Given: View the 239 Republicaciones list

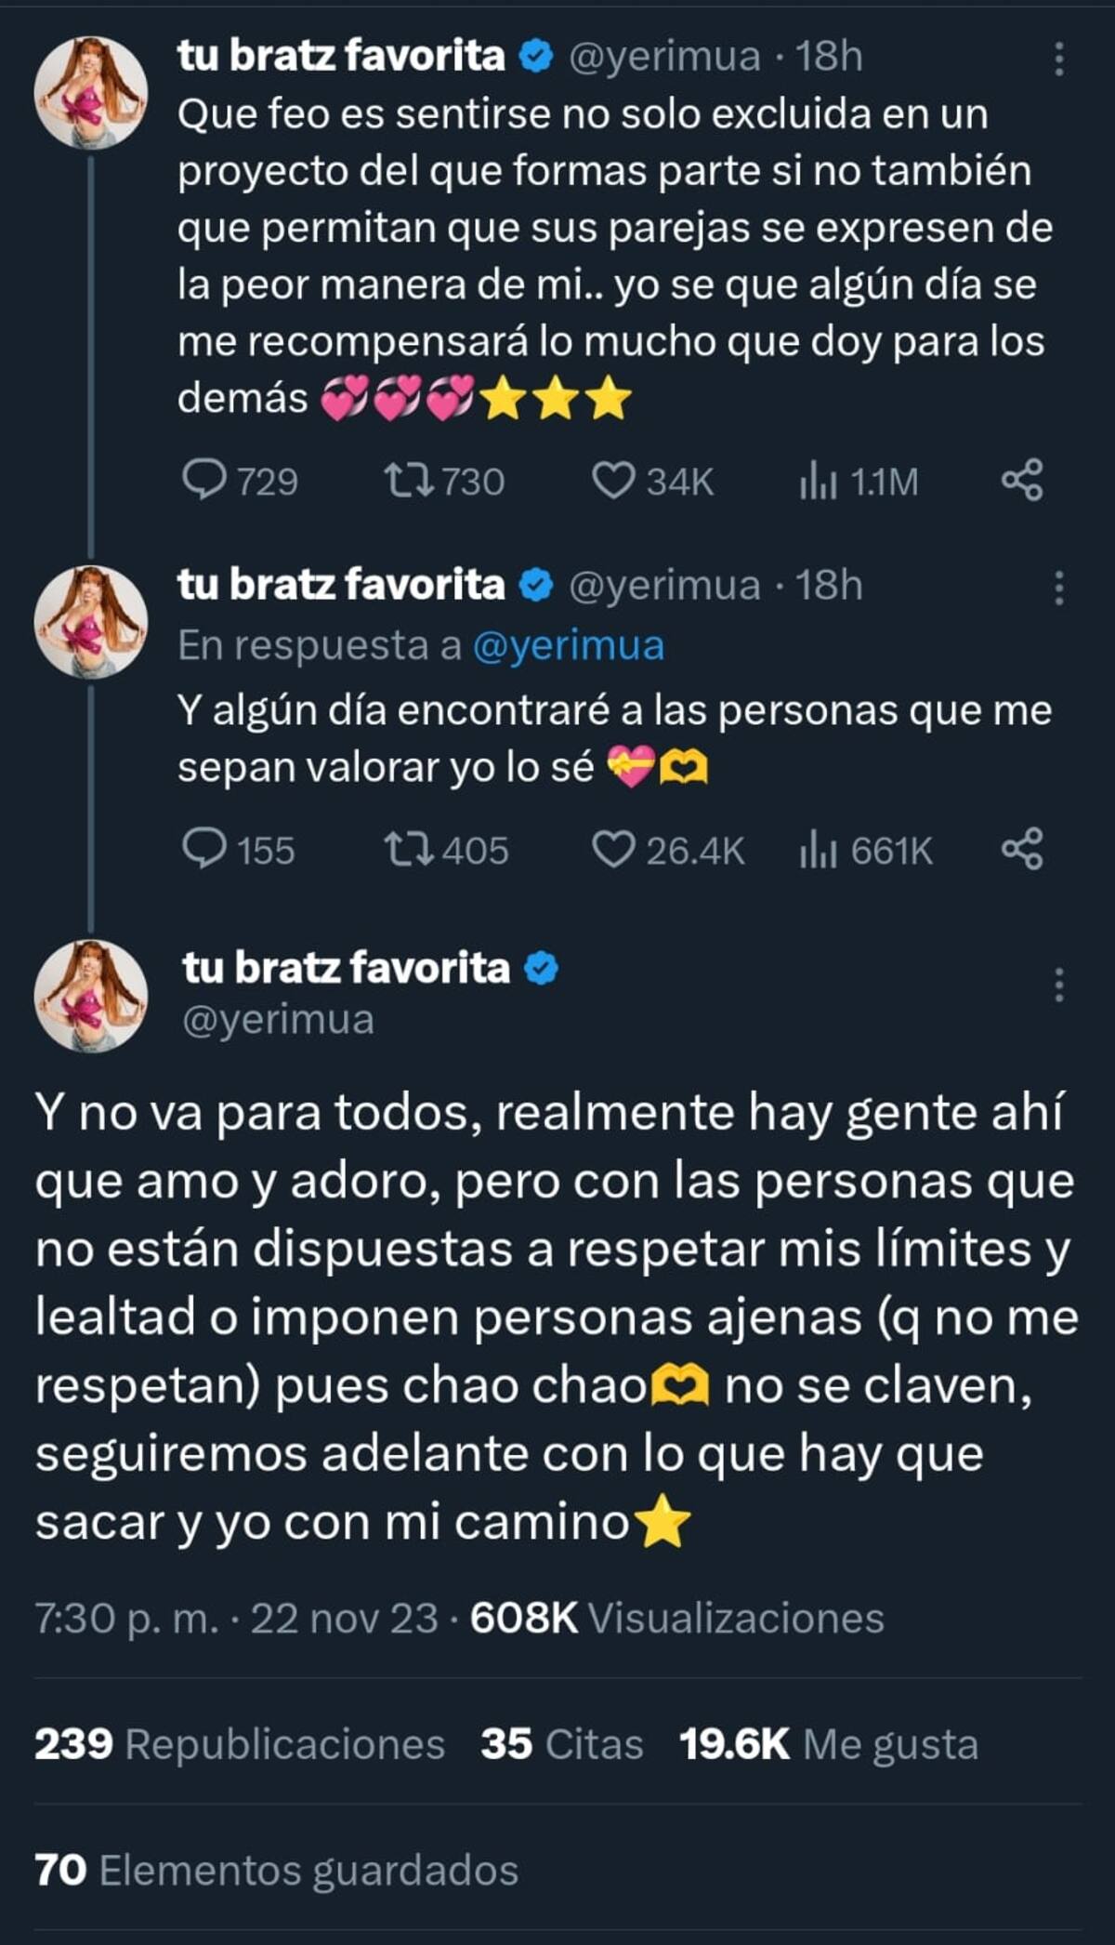Looking at the screenshot, I should [x=240, y=1744].
